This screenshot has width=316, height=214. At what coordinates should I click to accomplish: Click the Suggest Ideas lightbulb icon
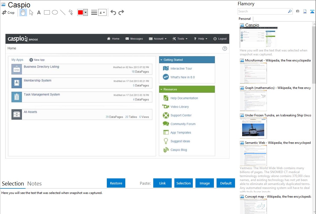pyautogui.click(x=166, y=141)
